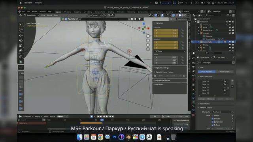Image resolution: width=253 pixels, height=142 pixels.
Task: Select the Transform tool
Action: click(x=21, y=51)
